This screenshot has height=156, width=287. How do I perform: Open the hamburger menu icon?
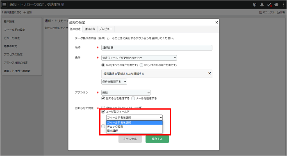[x=5, y=5]
